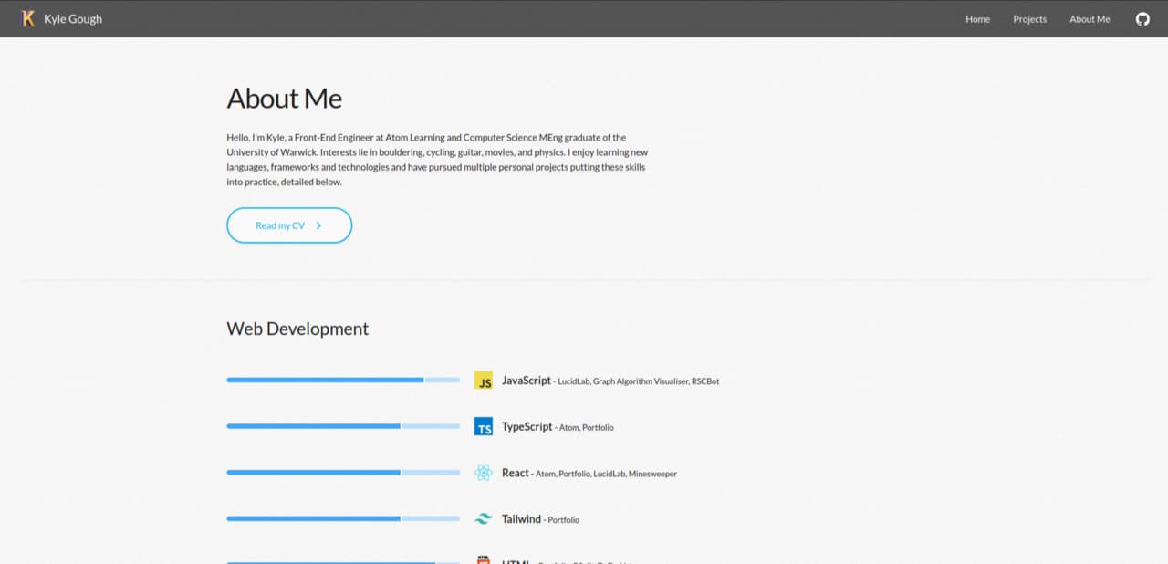Click the Tailwind skill progress bar
Image resolution: width=1168 pixels, height=564 pixels.
[343, 518]
